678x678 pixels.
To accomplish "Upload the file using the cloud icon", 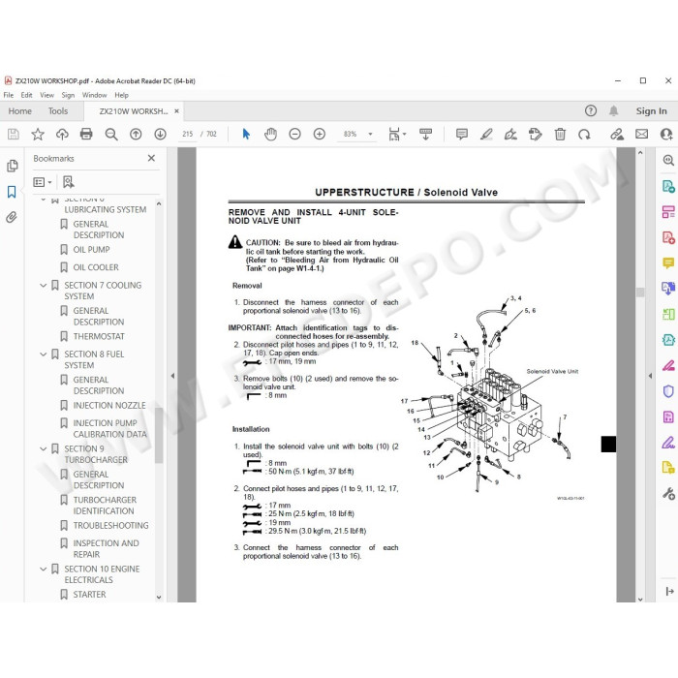I will tap(62, 134).
